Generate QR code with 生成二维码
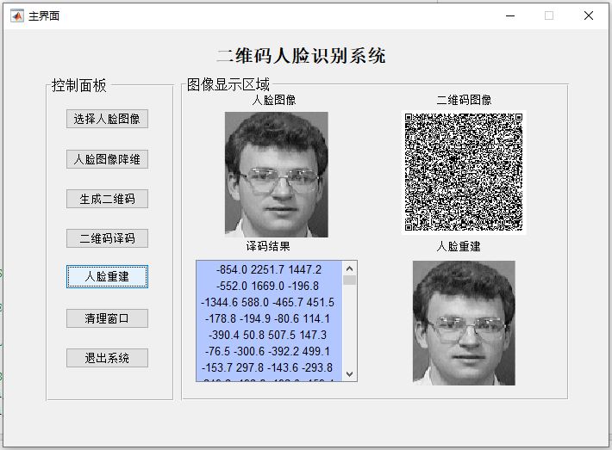The image size is (612, 450). coord(107,199)
